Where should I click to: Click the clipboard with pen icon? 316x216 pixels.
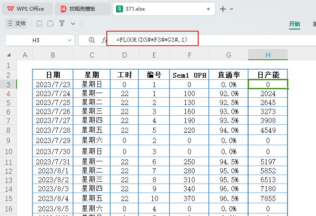50,23
